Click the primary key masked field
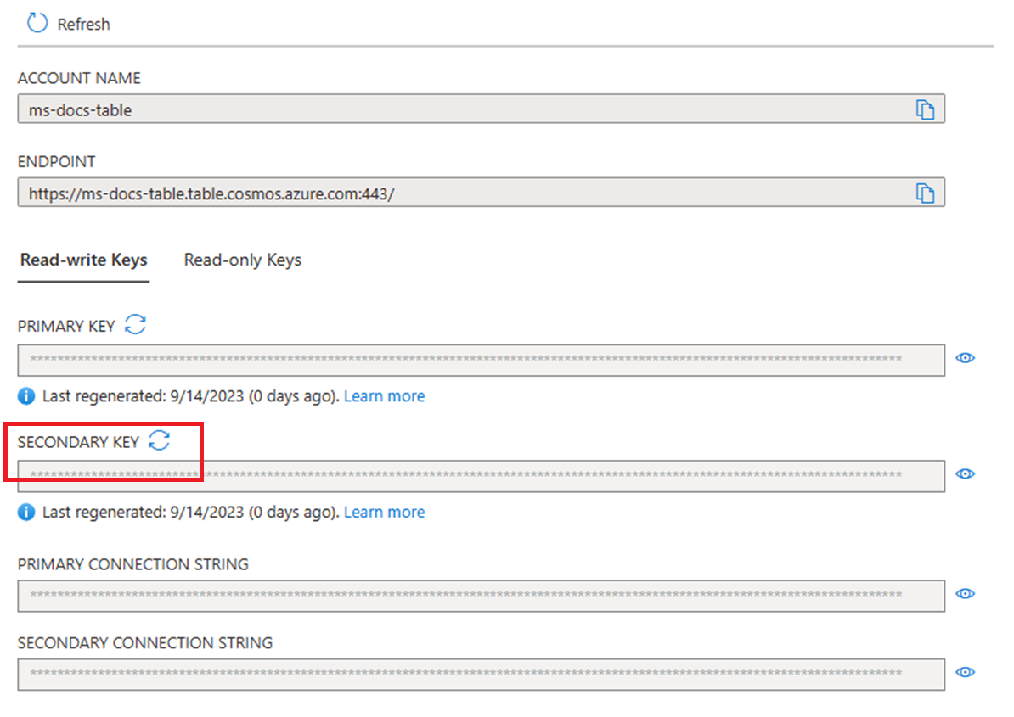Screen dimensions: 1014x717 coord(482,361)
